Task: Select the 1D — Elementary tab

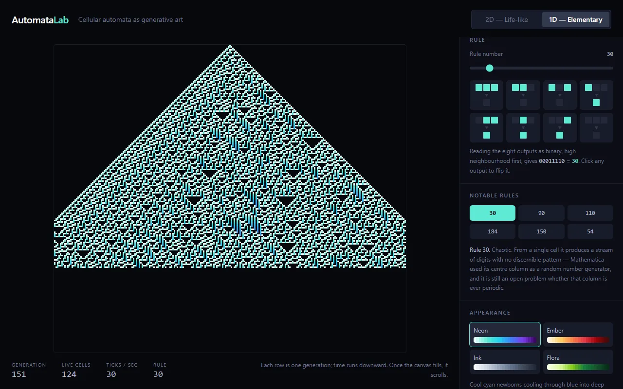Action: click(576, 19)
